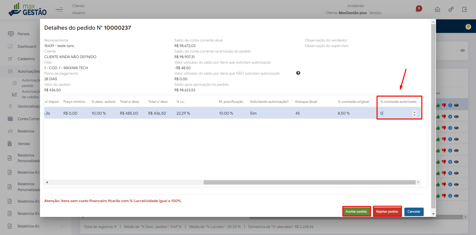The image size is (476, 235).
Task: Click the Paineis sidebar icon
Action: pyautogui.click(x=11, y=34)
